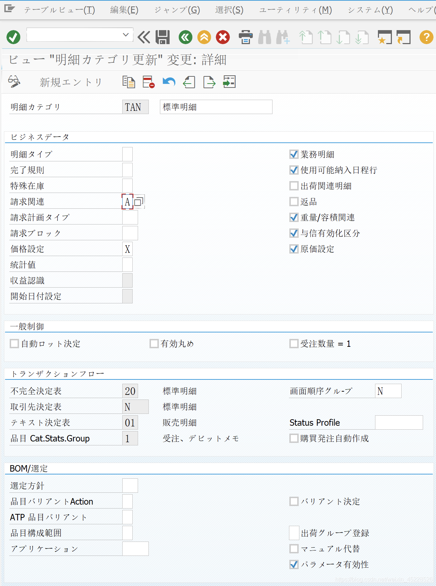The image size is (436, 586).
Task: Open the 選択(S) menu
Action: click(229, 10)
